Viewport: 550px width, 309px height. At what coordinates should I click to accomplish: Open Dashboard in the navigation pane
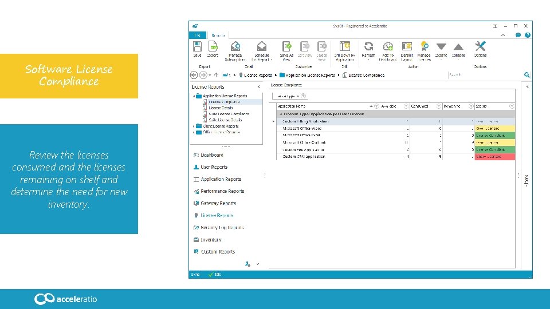[211, 155]
